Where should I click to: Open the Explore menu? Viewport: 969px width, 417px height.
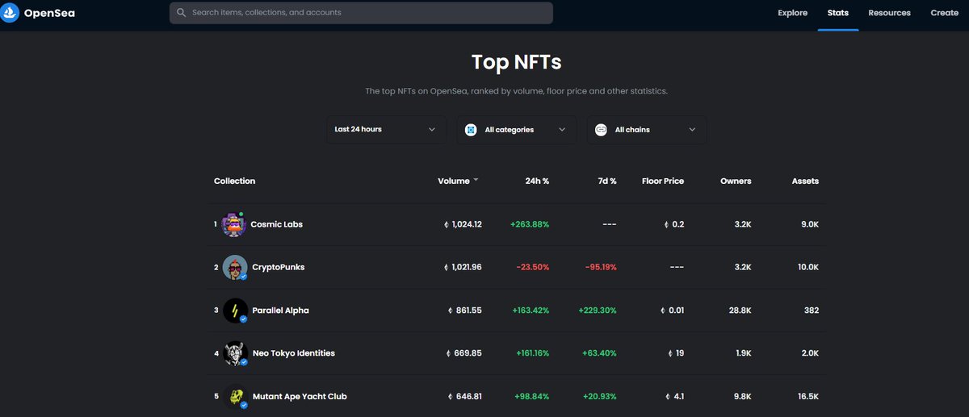point(792,13)
